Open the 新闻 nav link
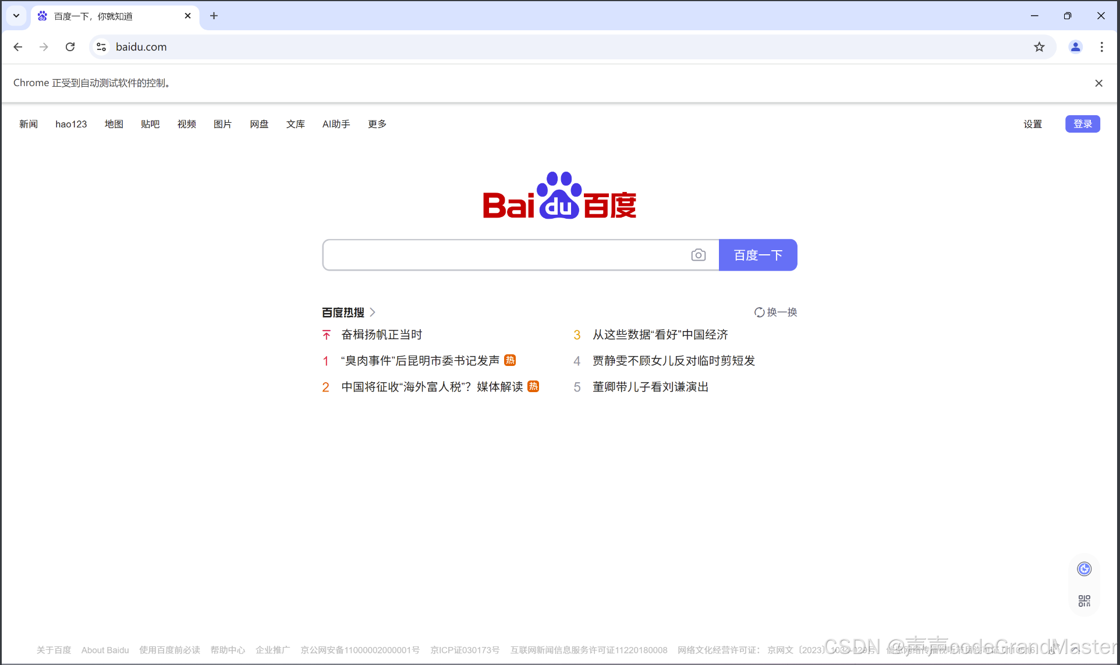Image resolution: width=1120 pixels, height=665 pixels. [x=28, y=124]
